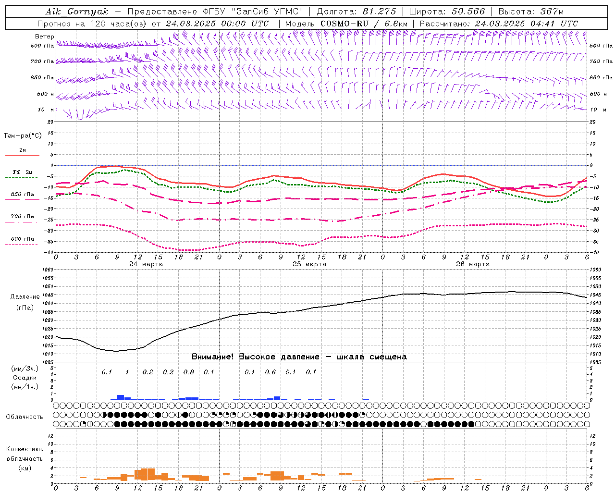615x492 pixels.
Task: Click '500 гПа' legend in temperature panel
Action: (23, 239)
